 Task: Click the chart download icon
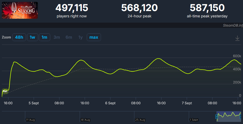237,38
